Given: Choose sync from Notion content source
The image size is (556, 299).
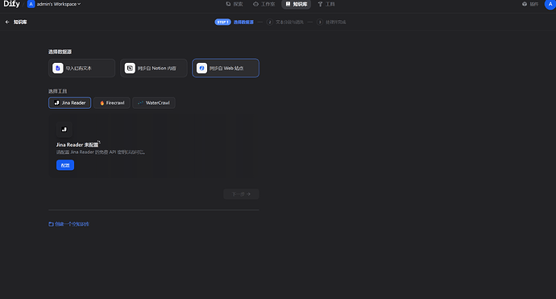Looking at the screenshot, I should point(154,68).
